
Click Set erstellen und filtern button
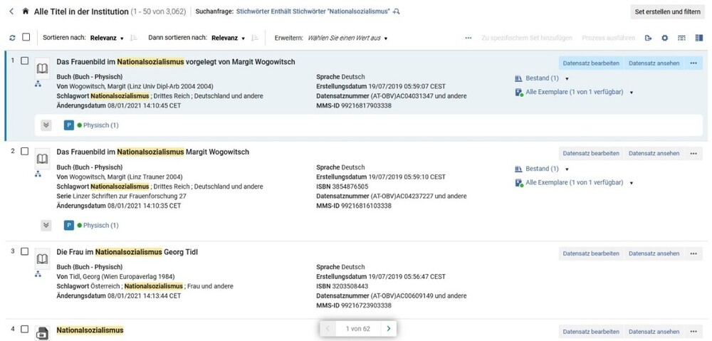pos(667,12)
